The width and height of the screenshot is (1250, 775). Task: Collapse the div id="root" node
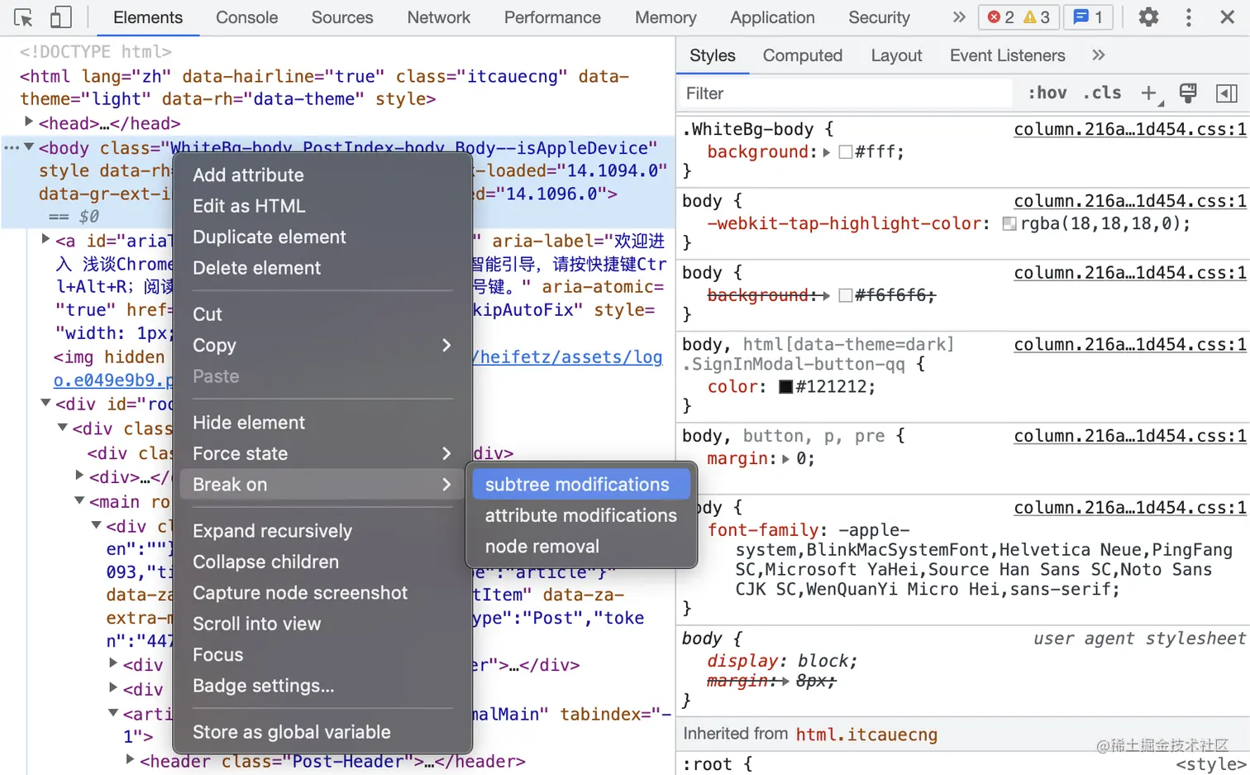45,403
